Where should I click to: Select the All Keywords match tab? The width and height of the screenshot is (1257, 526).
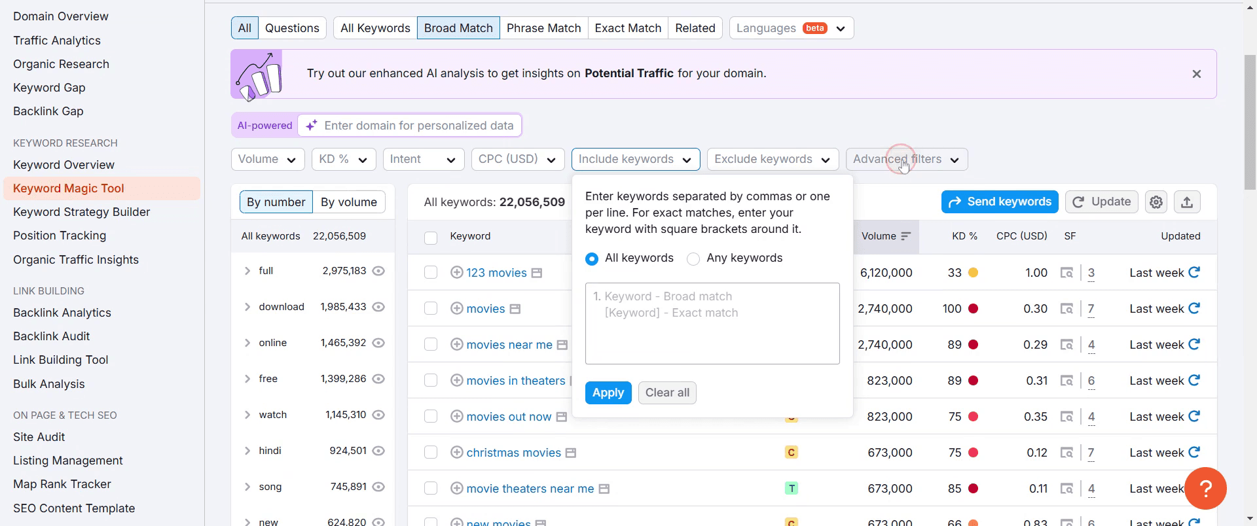click(x=375, y=28)
